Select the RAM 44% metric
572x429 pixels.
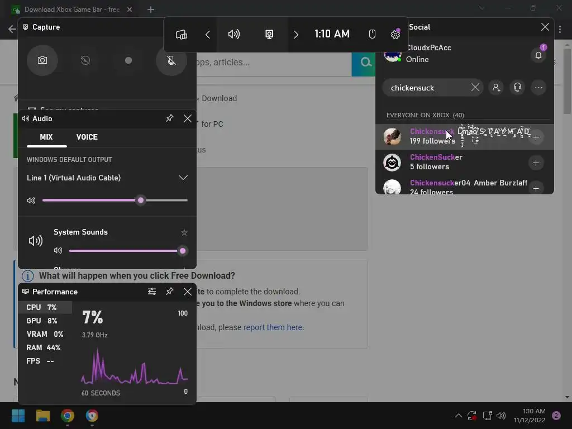pos(45,347)
